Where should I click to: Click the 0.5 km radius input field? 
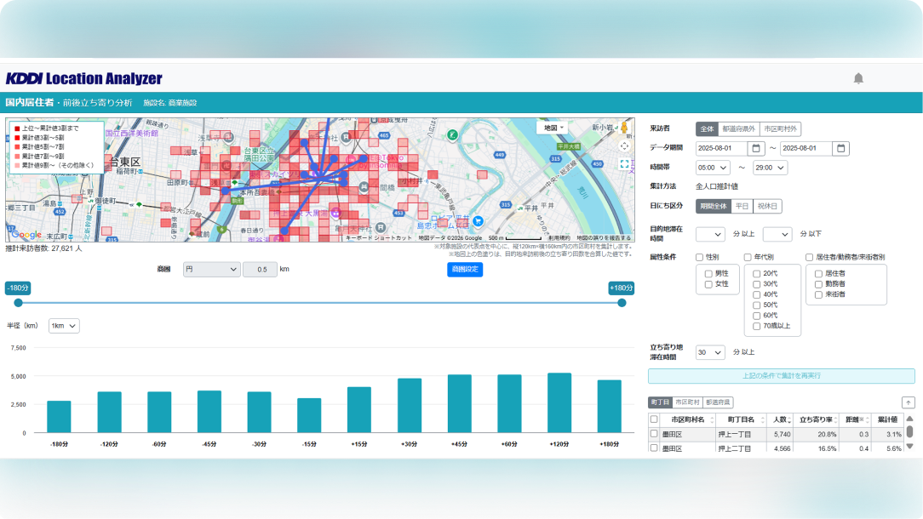click(x=260, y=269)
